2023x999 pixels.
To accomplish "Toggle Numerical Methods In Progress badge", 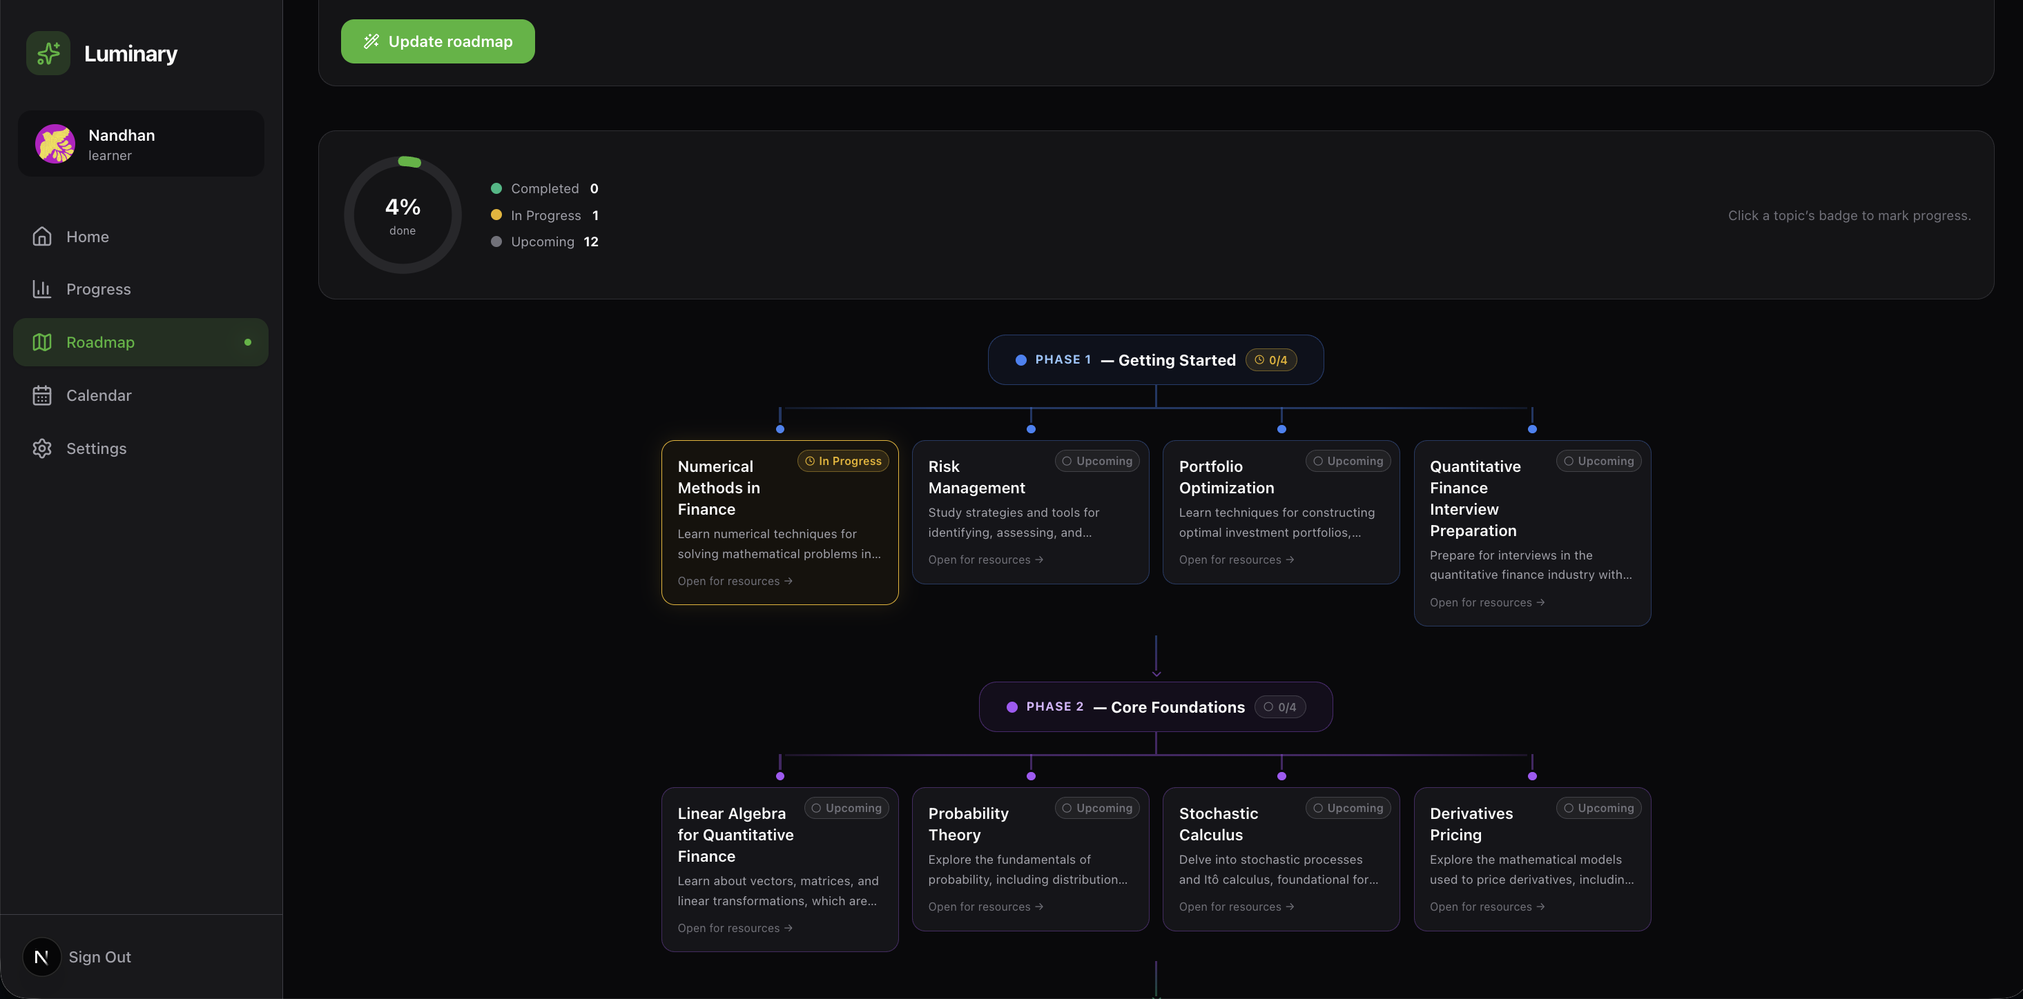I will click(x=842, y=461).
